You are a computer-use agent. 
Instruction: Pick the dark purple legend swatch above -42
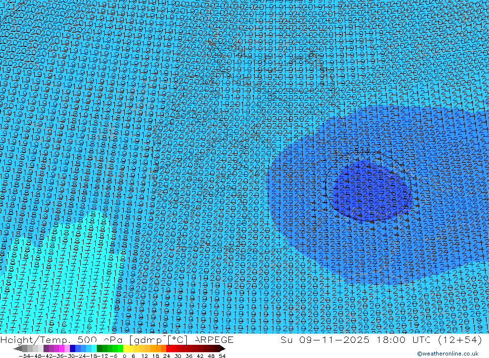click(46, 349)
